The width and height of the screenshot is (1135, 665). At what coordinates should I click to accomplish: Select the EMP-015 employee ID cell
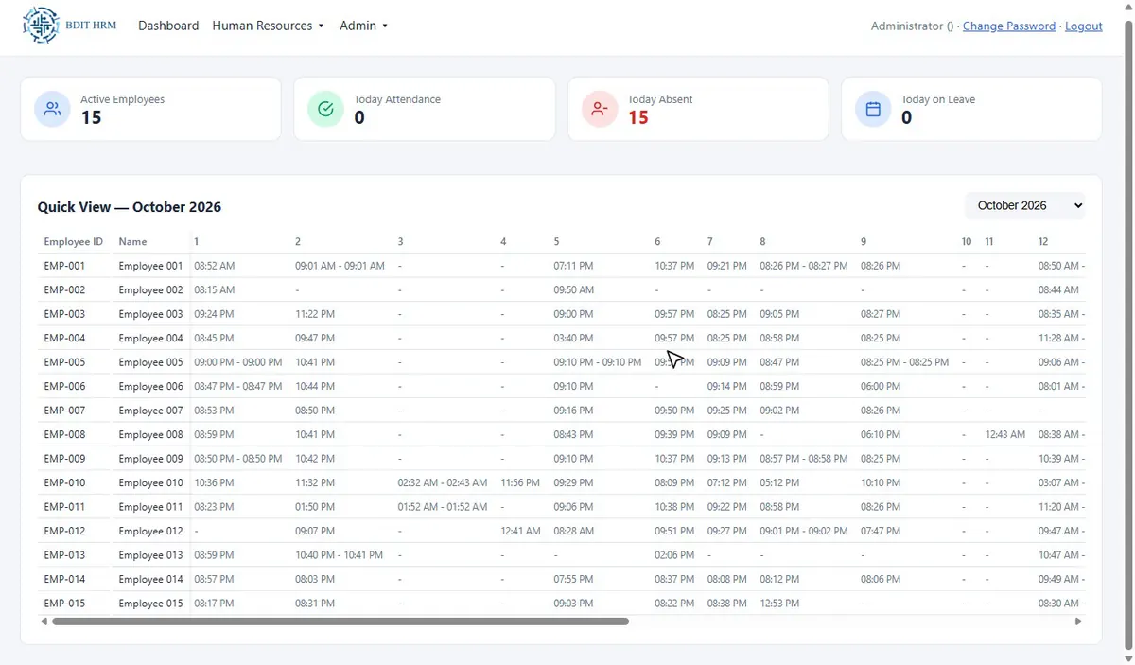tap(64, 604)
